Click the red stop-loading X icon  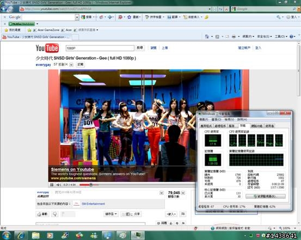coord(227,9)
